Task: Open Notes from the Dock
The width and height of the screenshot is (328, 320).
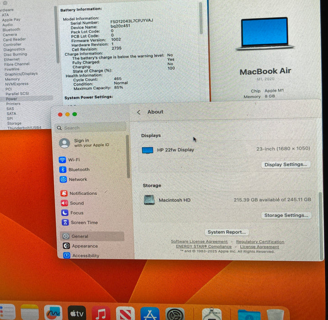Action: (30, 312)
